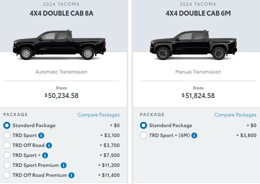Show TRD Sport Premium info tooltip
The height and width of the screenshot is (184, 260).
coord(64,165)
